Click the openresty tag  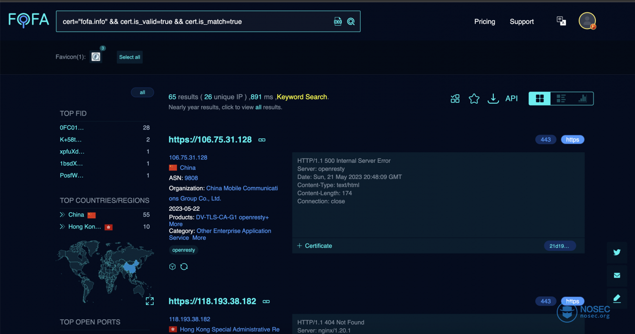184,250
